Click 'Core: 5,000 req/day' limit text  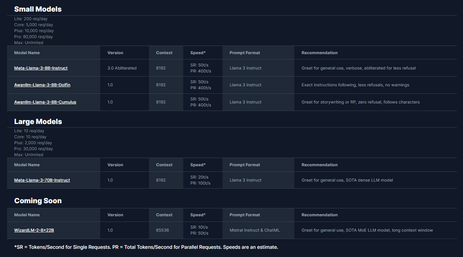point(34,25)
